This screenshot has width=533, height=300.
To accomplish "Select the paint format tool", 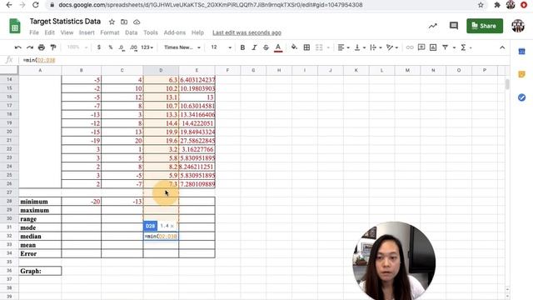I will pos(53,47).
